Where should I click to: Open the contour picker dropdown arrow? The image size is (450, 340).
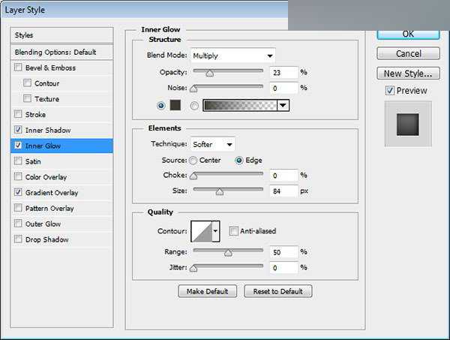(x=216, y=231)
